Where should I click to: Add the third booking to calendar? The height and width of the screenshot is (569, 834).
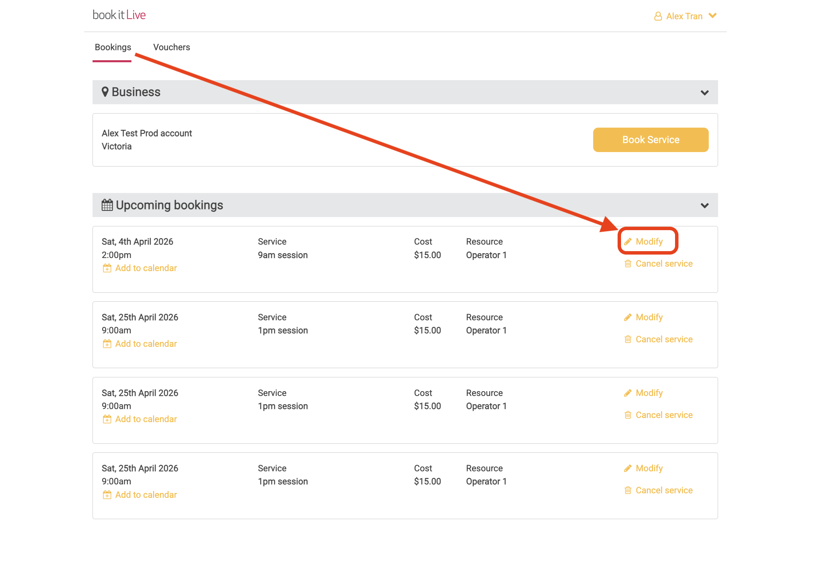coord(146,419)
